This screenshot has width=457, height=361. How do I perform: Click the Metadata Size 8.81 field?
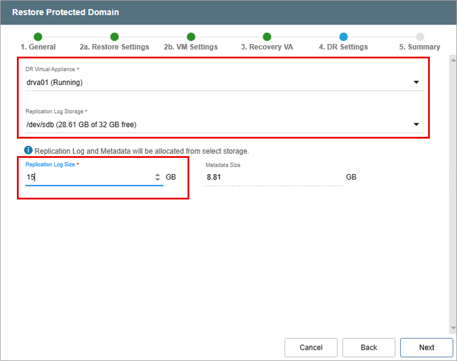coord(274,177)
